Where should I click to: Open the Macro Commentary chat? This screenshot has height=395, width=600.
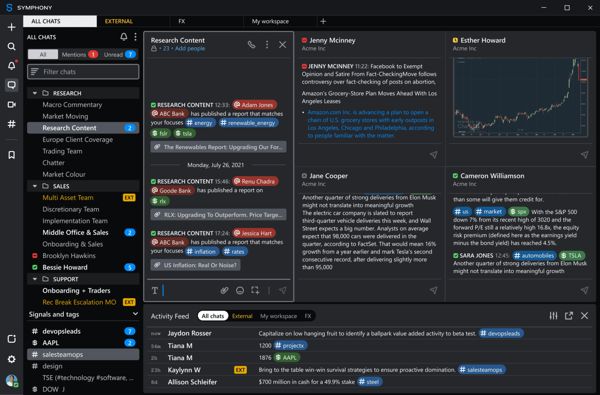[x=83, y=105]
